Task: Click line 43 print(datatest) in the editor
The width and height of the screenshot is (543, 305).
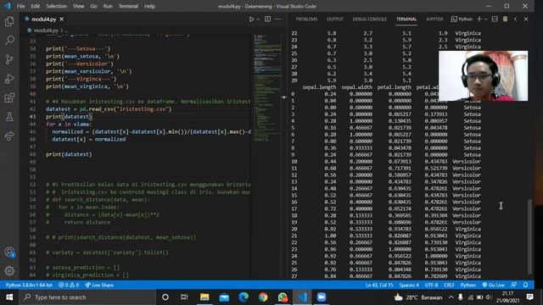Action: [69, 117]
